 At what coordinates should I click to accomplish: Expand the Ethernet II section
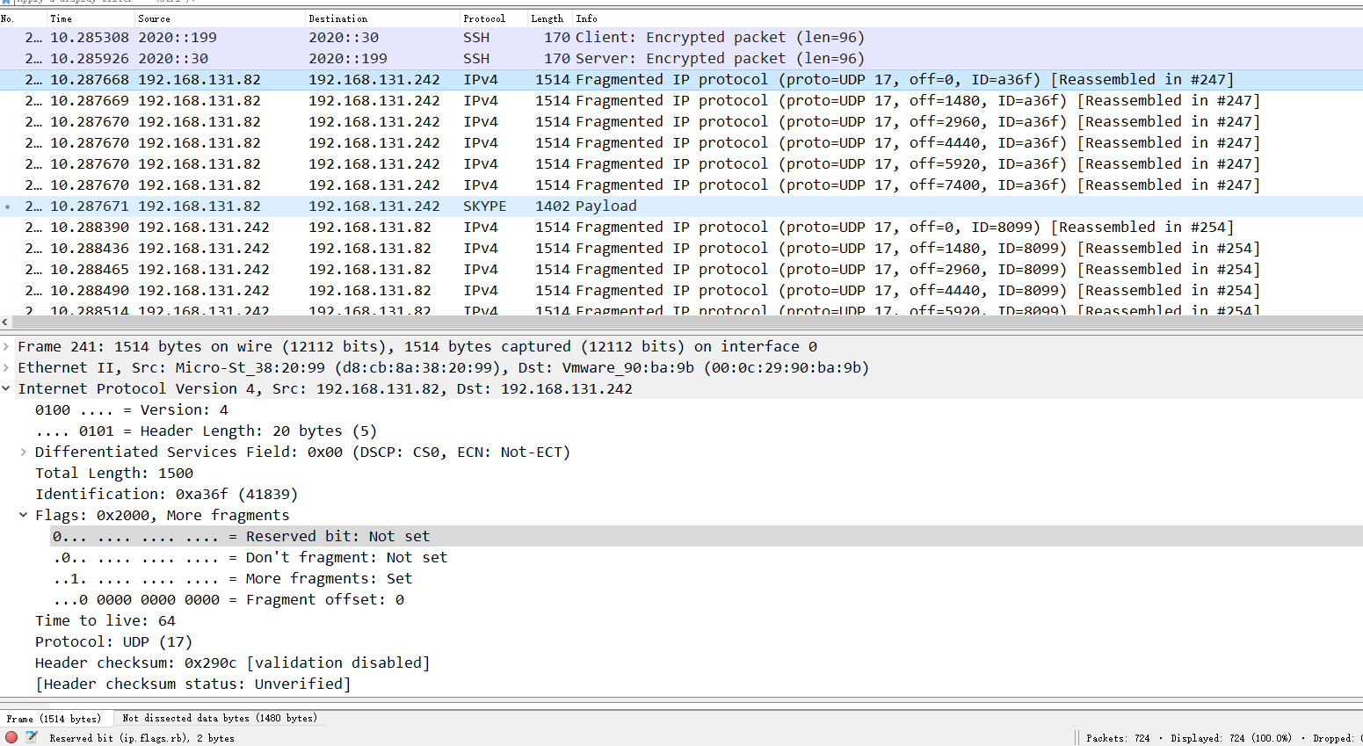(7, 367)
